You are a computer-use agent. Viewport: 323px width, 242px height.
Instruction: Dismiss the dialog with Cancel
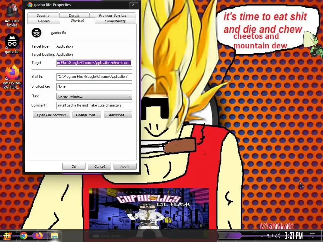pyautogui.click(x=99, y=166)
